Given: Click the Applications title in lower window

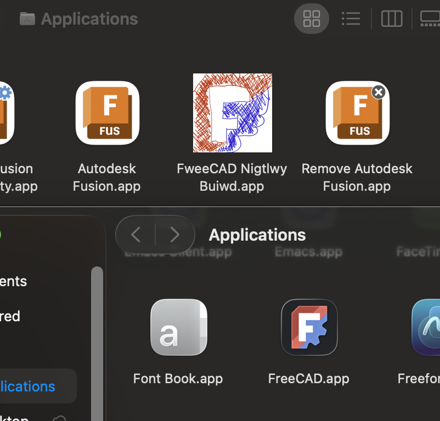Looking at the screenshot, I should coord(257,235).
